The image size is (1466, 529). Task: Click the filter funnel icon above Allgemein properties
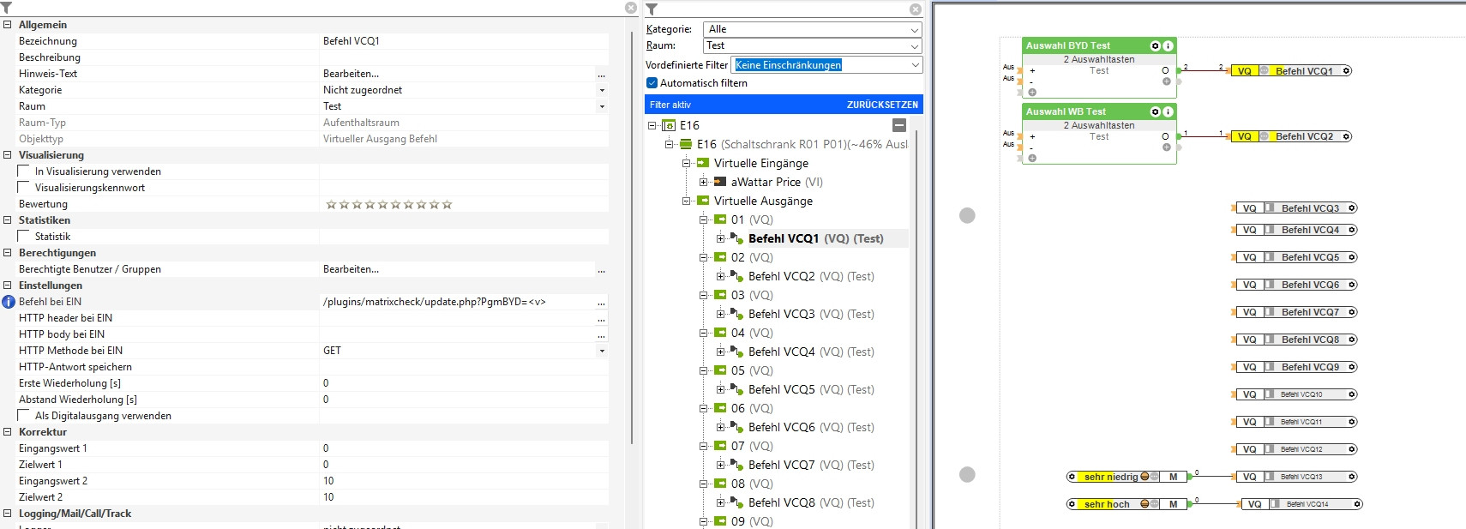pos(6,8)
